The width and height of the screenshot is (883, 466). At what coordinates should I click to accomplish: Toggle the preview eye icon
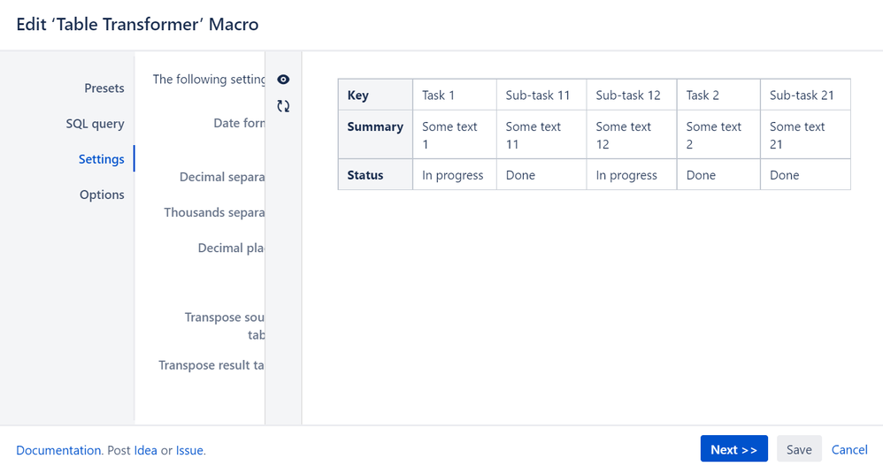tap(283, 80)
